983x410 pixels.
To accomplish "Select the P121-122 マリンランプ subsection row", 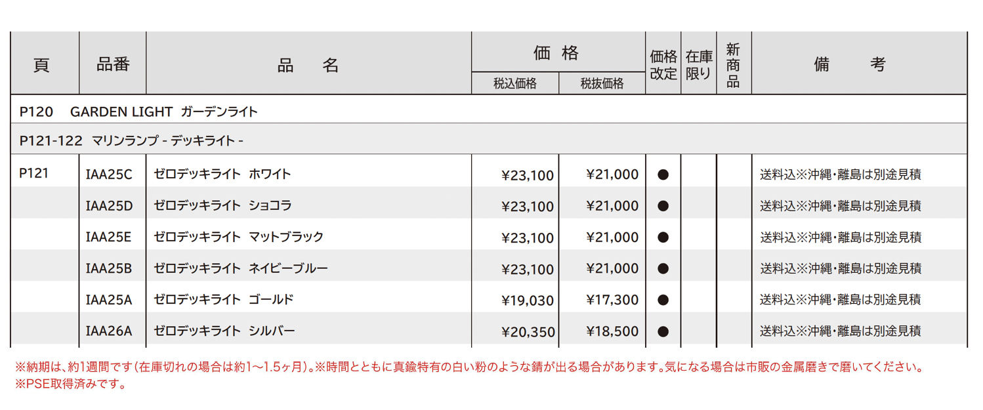I will tap(132, 140).
